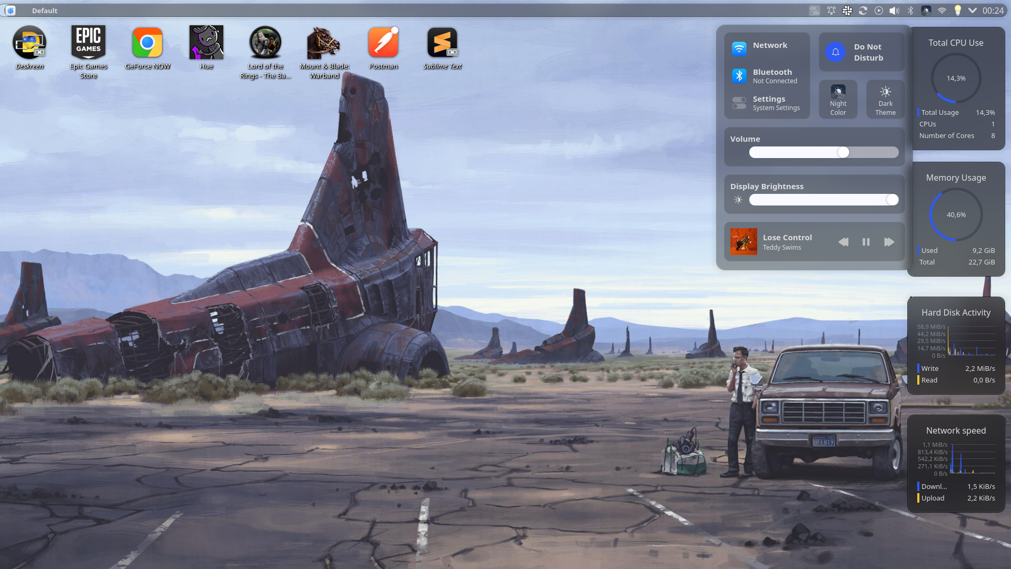Screen dimensions: 1011x569
Task: Click the Lose Control album art thumbnail
Action: [x=744, y=241]
